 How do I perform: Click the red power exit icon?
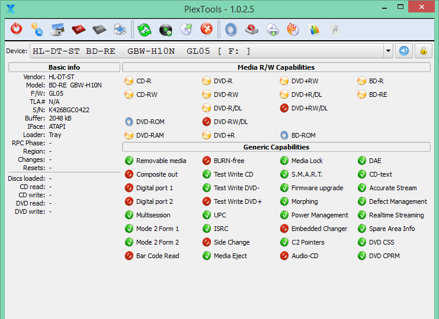(16, 29)
